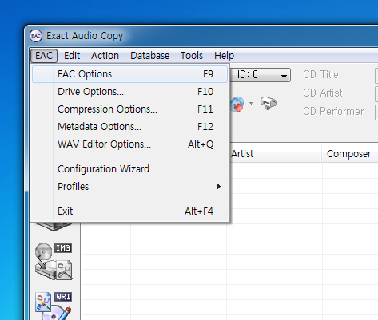Launch the Configuration Wizard
This screenshot has width=378, height=320.
coord(129,169)
